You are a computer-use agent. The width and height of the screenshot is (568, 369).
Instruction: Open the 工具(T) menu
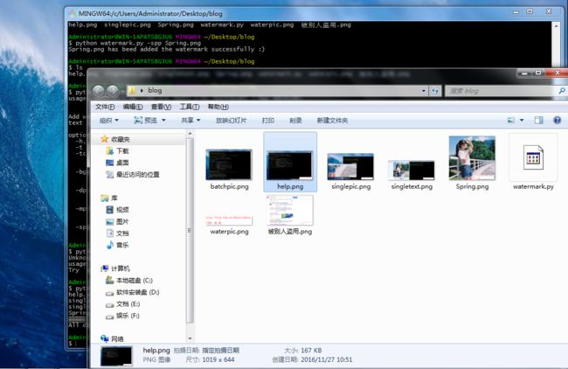tap(190, 107)
